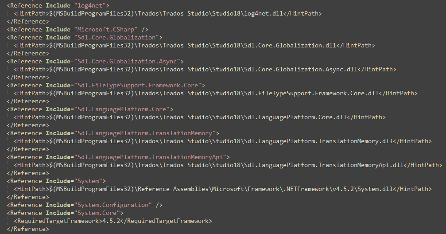Click the Sdl.Core.Globalization.dll HintPath line
Screen dimensions: 446x234
[x=194, y=45]
